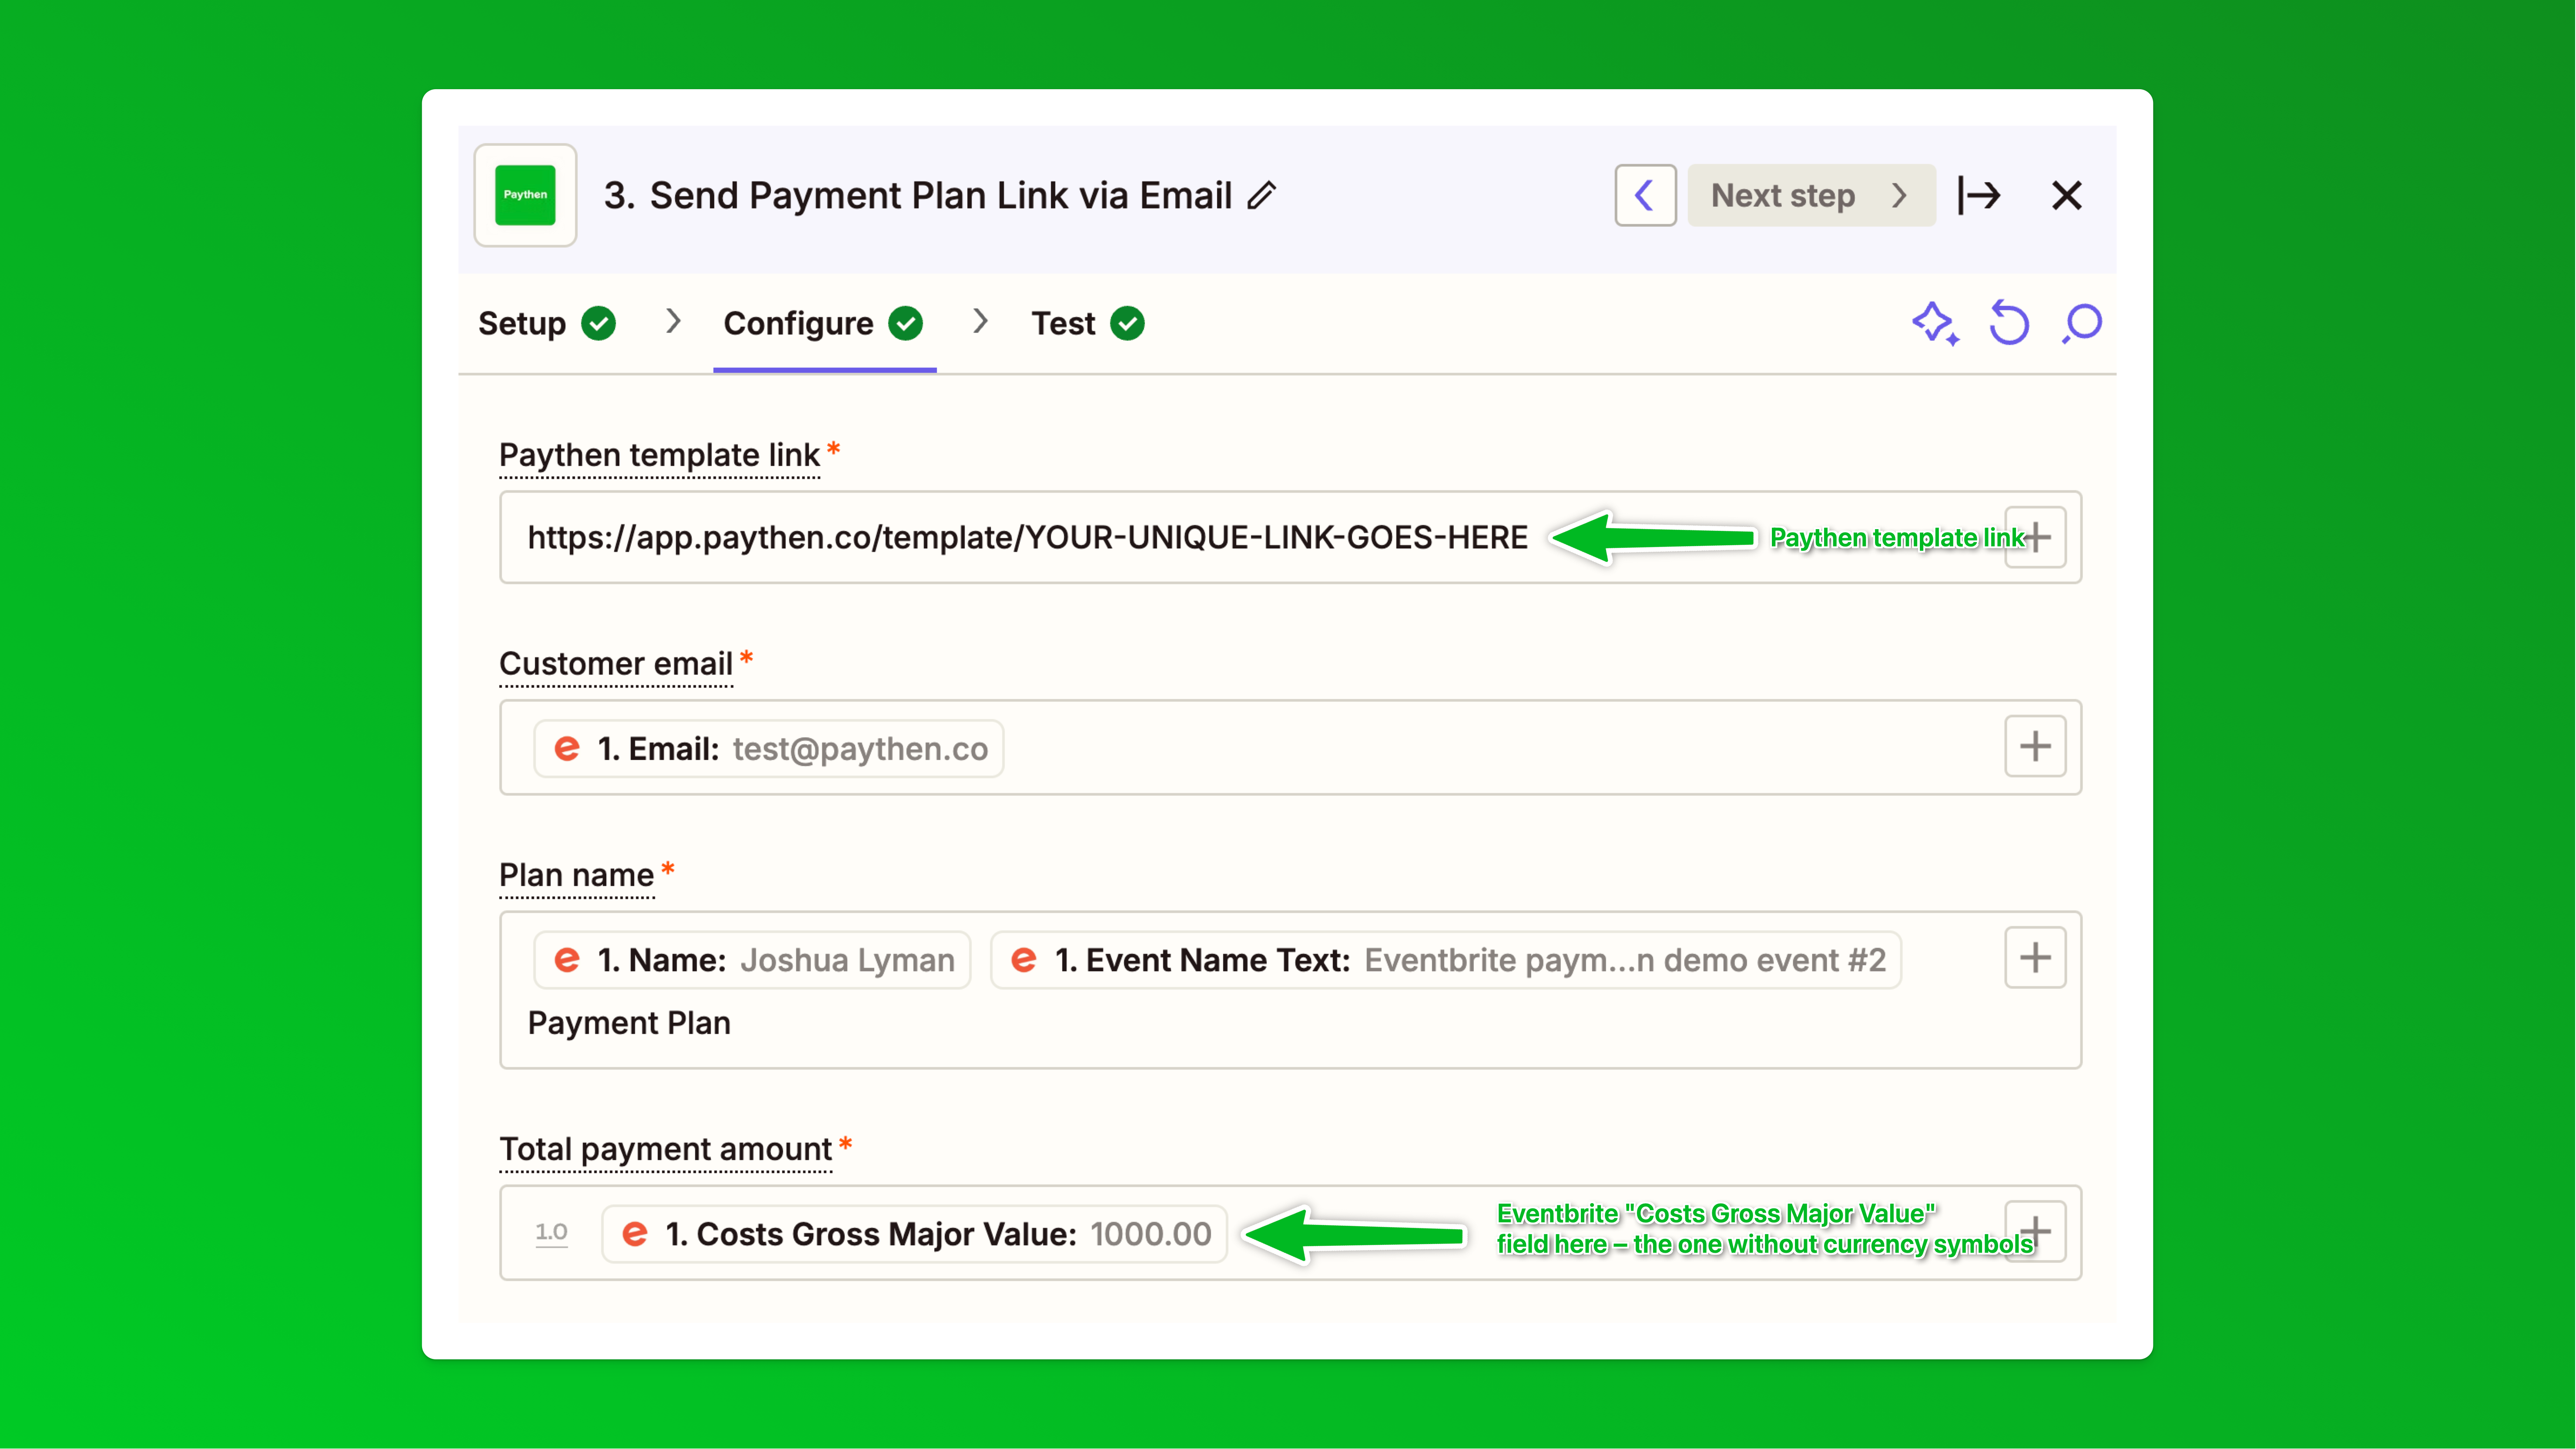The image size is (2576, 1449).
Task: Click plus button in Paythen template link field
Action: (2035, 537)
